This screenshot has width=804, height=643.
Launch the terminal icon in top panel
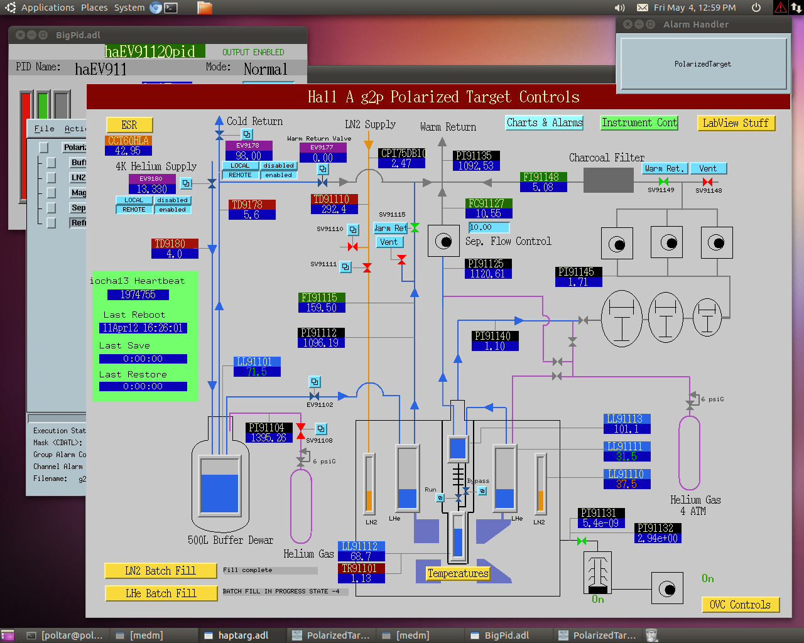[x=171, y=8]
